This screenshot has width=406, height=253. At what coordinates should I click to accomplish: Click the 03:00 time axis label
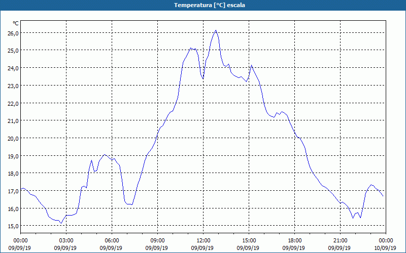pos(66,241)
